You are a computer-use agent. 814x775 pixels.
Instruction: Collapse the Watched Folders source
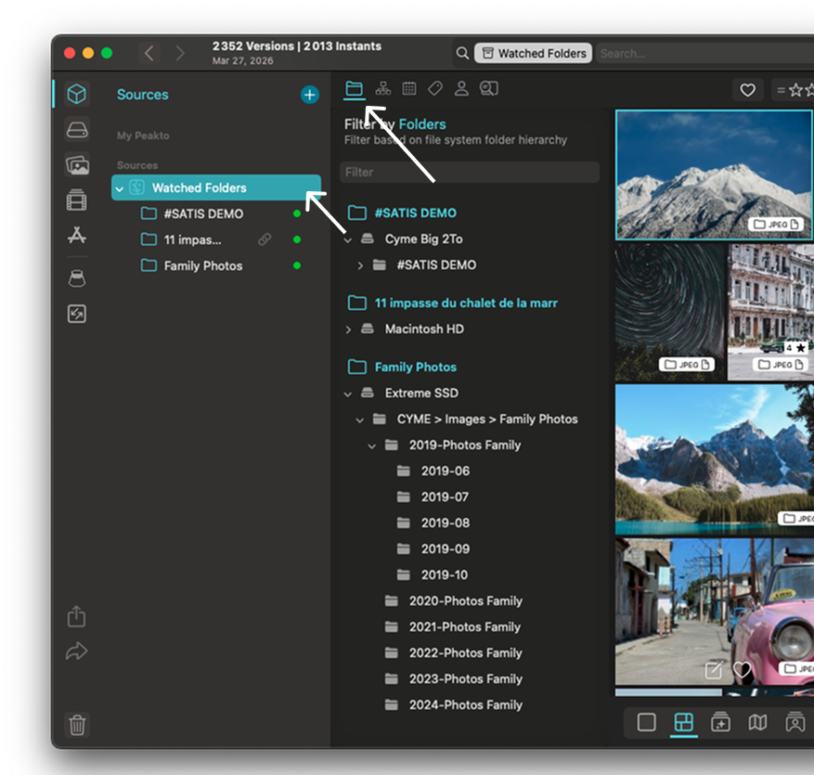click(120, 188)
